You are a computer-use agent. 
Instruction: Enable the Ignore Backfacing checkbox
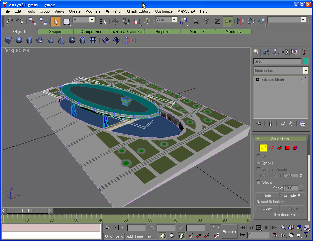259,163
